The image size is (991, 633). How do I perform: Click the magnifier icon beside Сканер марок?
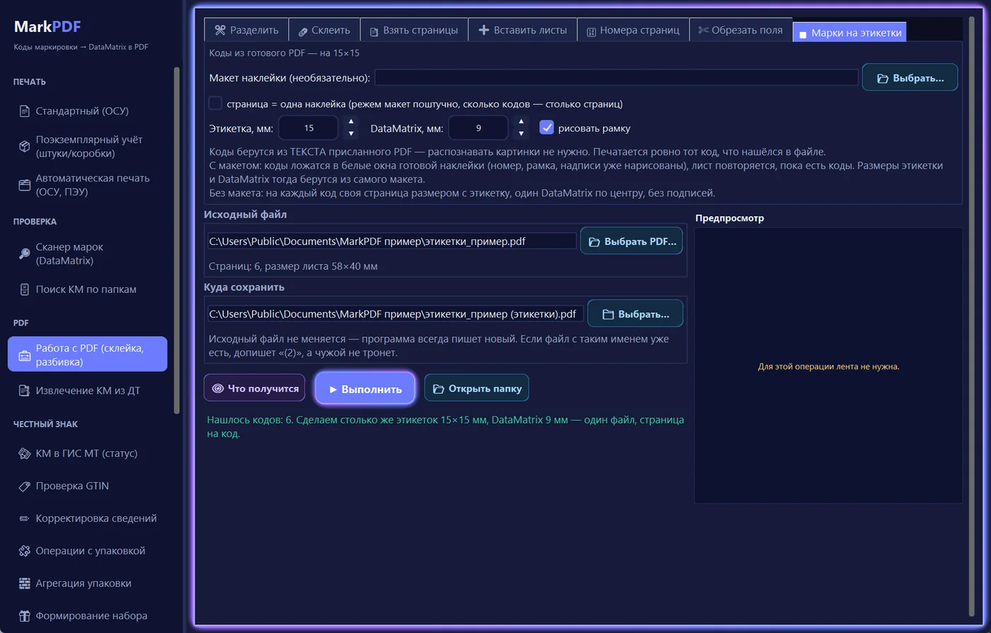(24, 254)
